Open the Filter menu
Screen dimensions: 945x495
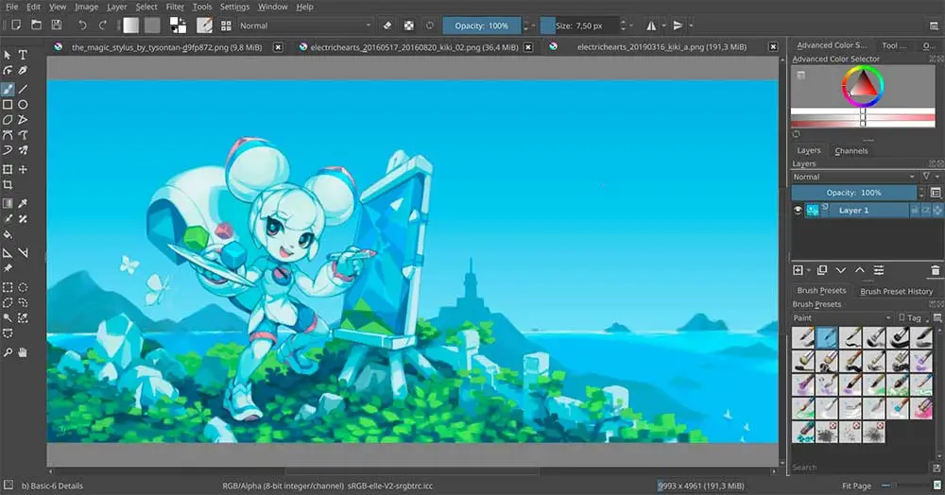coord(175,7)
